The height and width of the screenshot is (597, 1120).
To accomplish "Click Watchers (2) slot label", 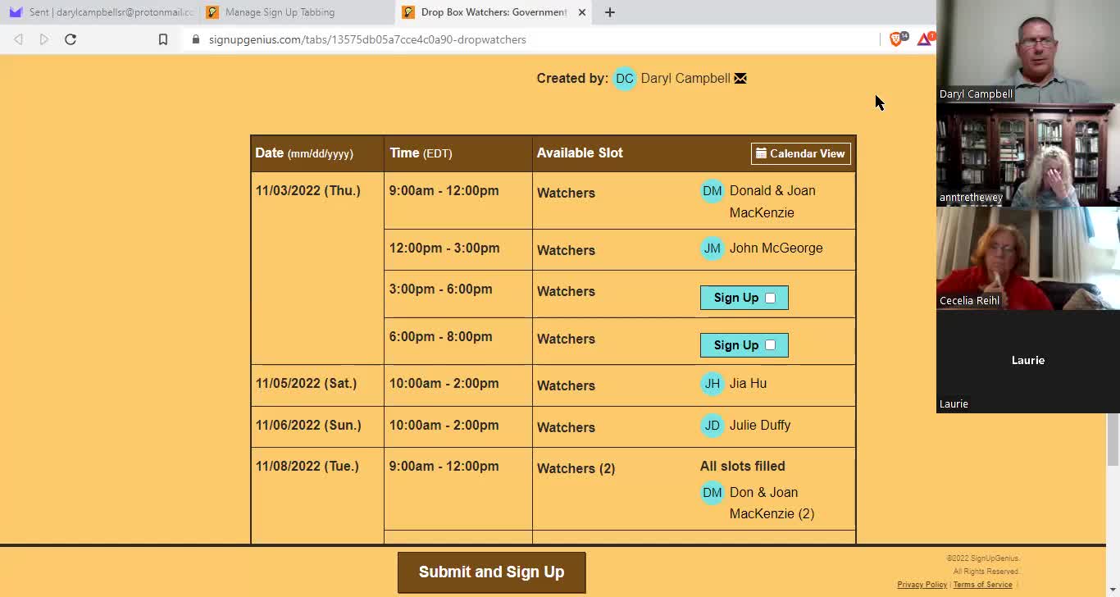I will point(576,468).
